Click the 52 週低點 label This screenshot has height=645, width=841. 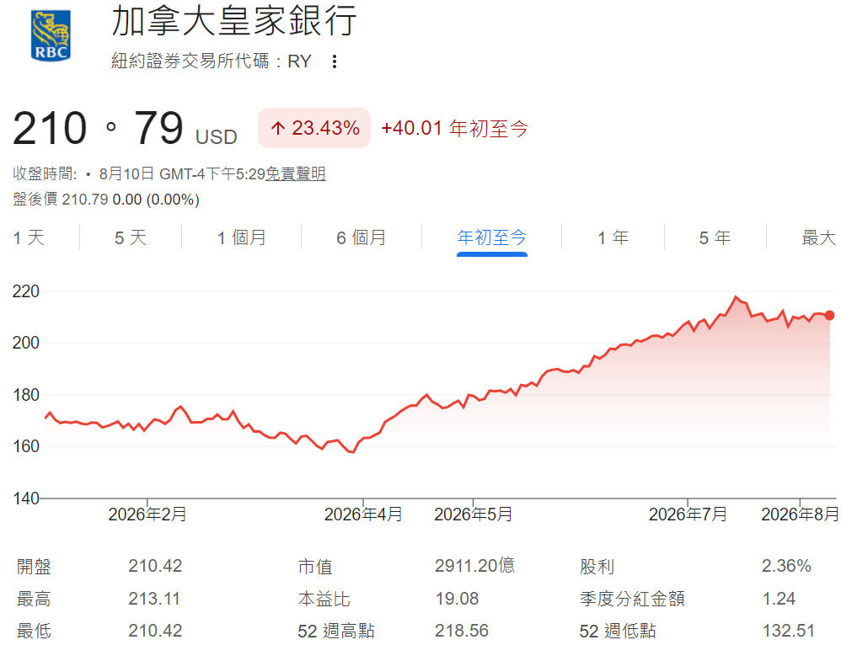click(x=618, y=631)
